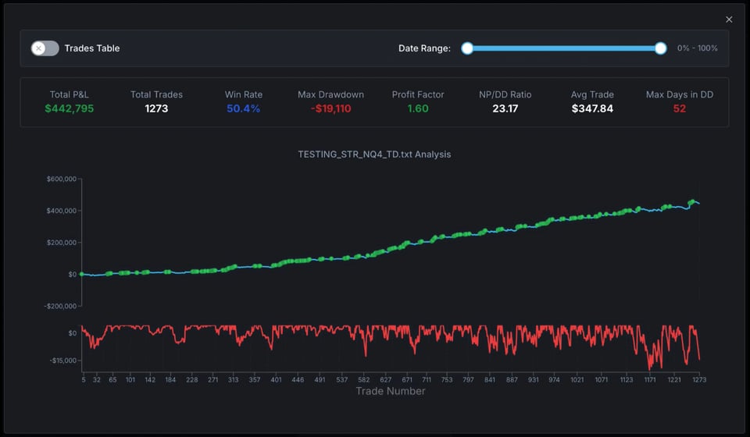Click the Win Rate value 50.4%

(x=243, y=108)
